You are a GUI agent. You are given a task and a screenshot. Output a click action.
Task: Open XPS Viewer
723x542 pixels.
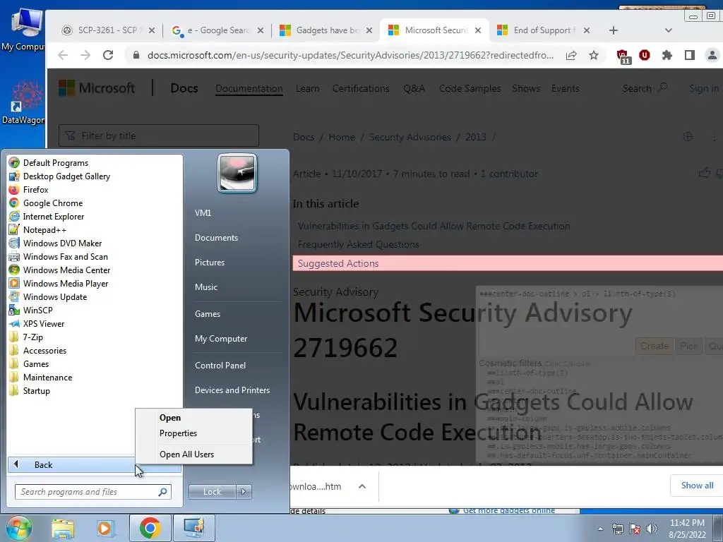(x=44, y=323)
